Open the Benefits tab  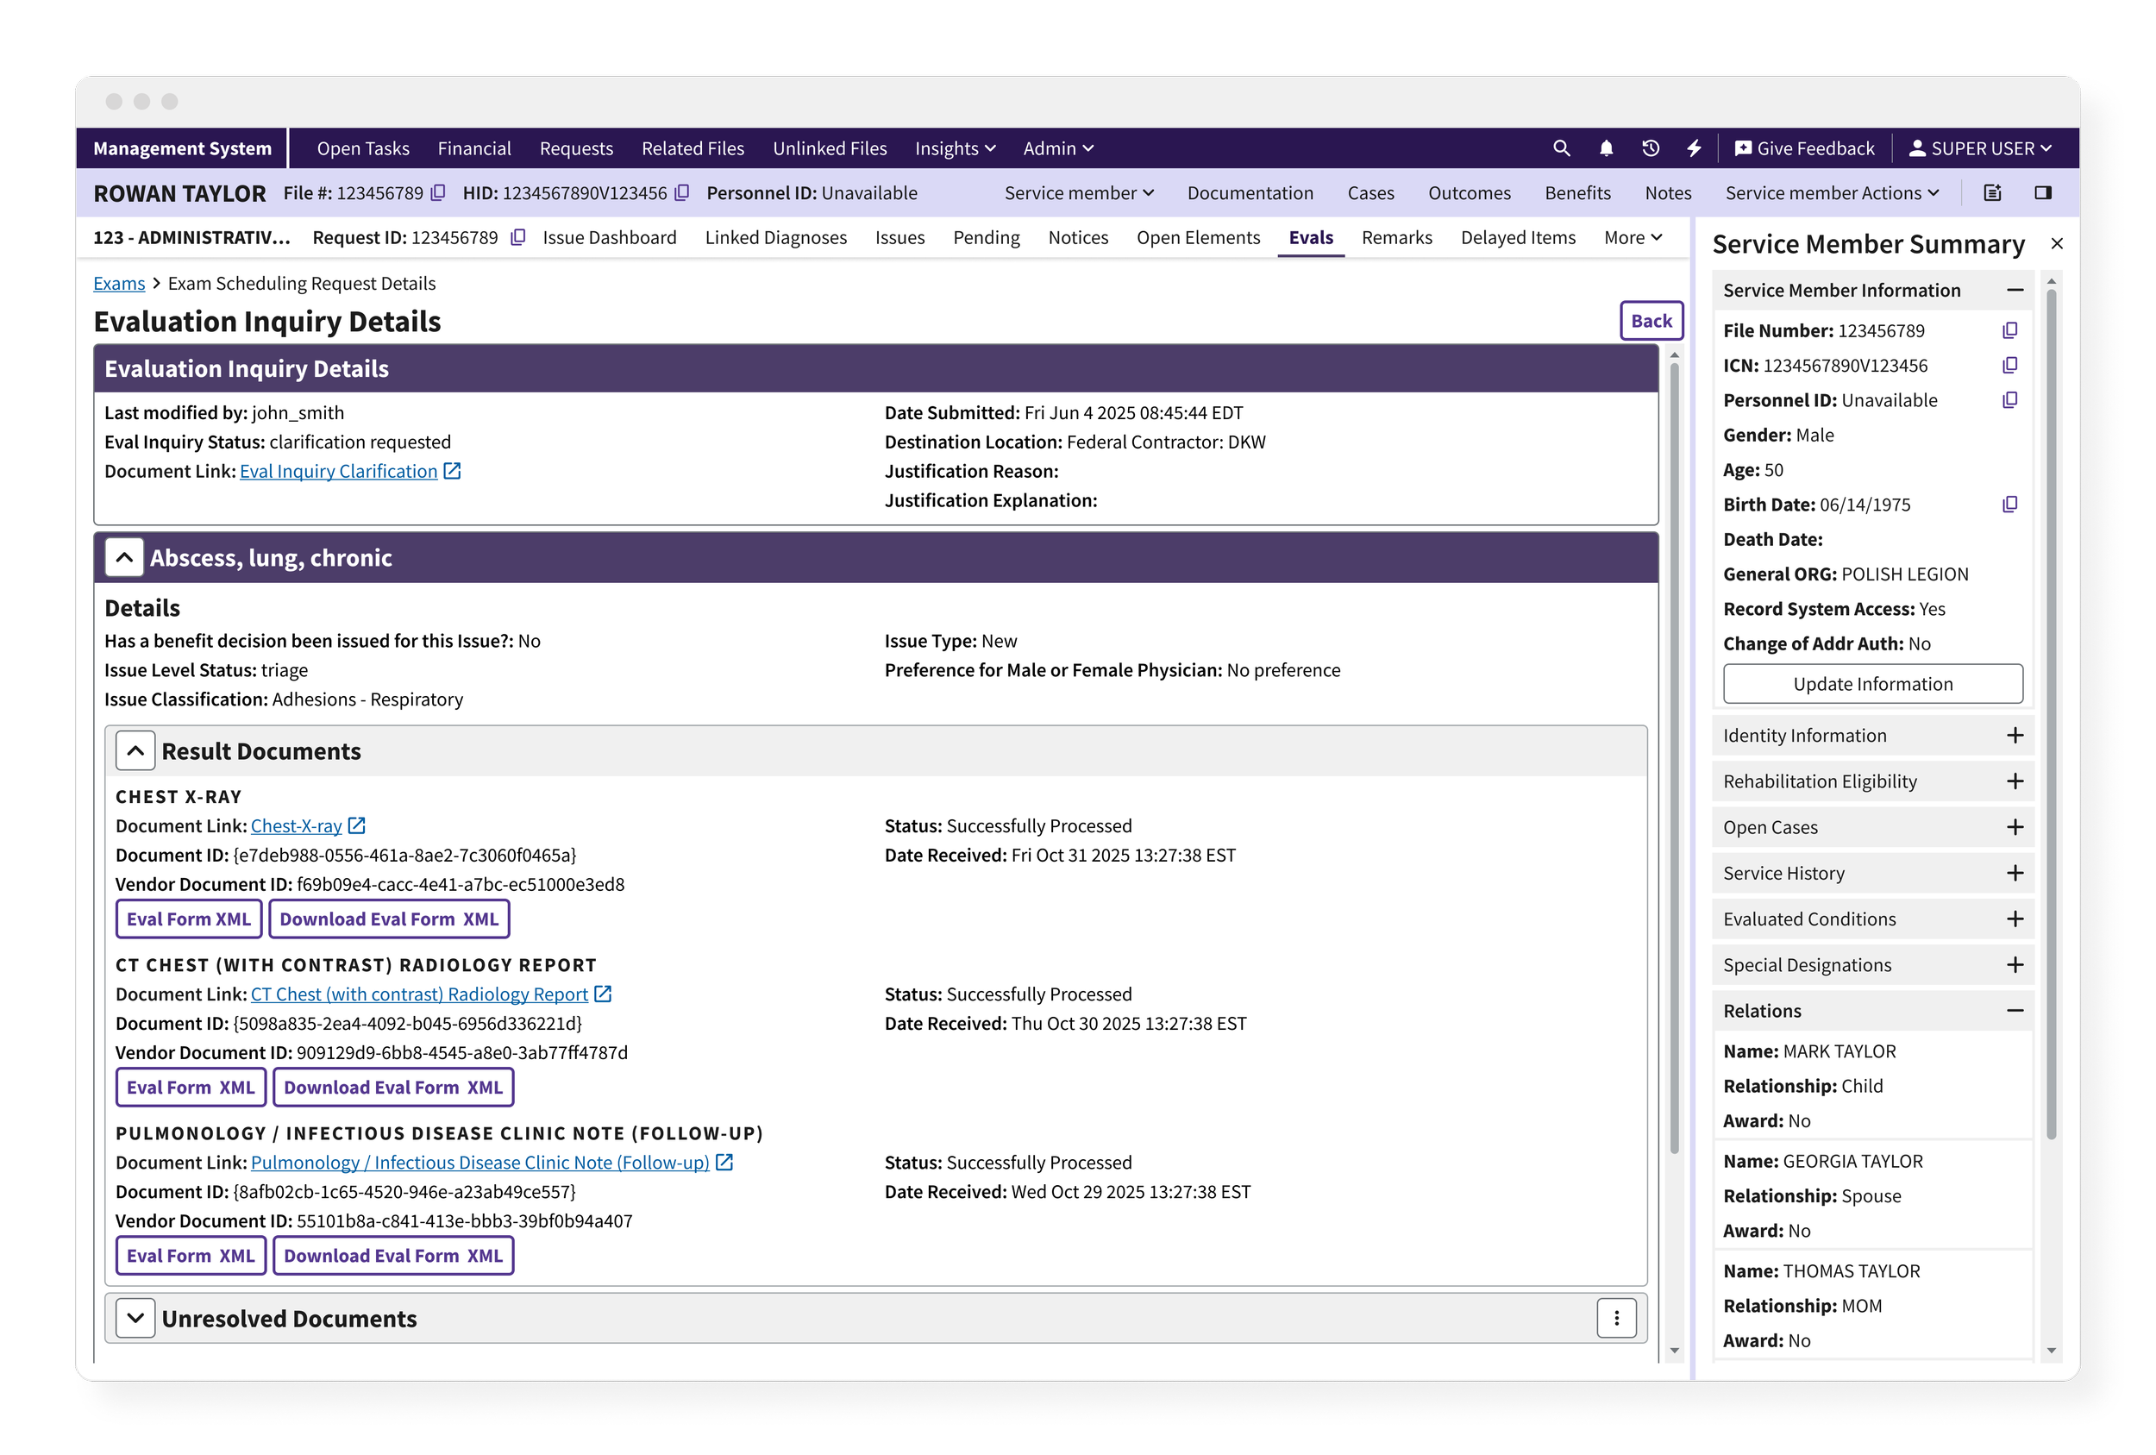1577,193
